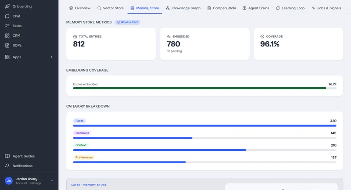This screenshot has width=351, height=190.
Task: Click the "32 pending" text
Action: pos(174,51)
